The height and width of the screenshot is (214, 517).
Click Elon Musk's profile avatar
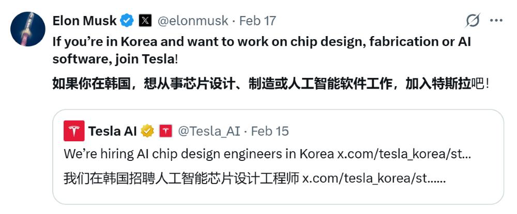[x=28, y=29]
